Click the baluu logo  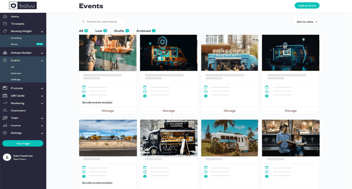pyautogui.click(x=23, y=6)
